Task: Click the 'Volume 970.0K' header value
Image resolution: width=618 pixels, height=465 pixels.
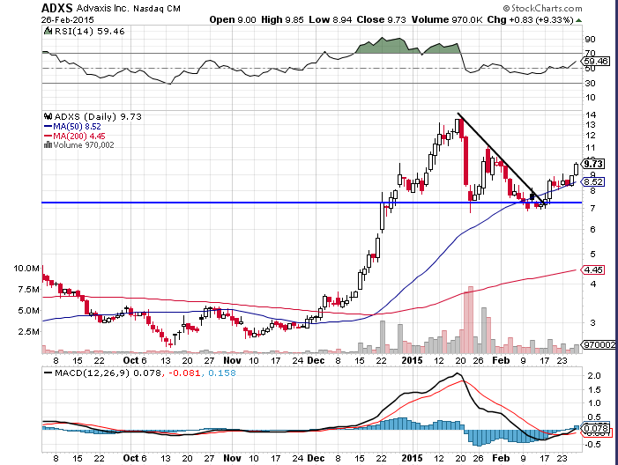Action: point(447,19)
